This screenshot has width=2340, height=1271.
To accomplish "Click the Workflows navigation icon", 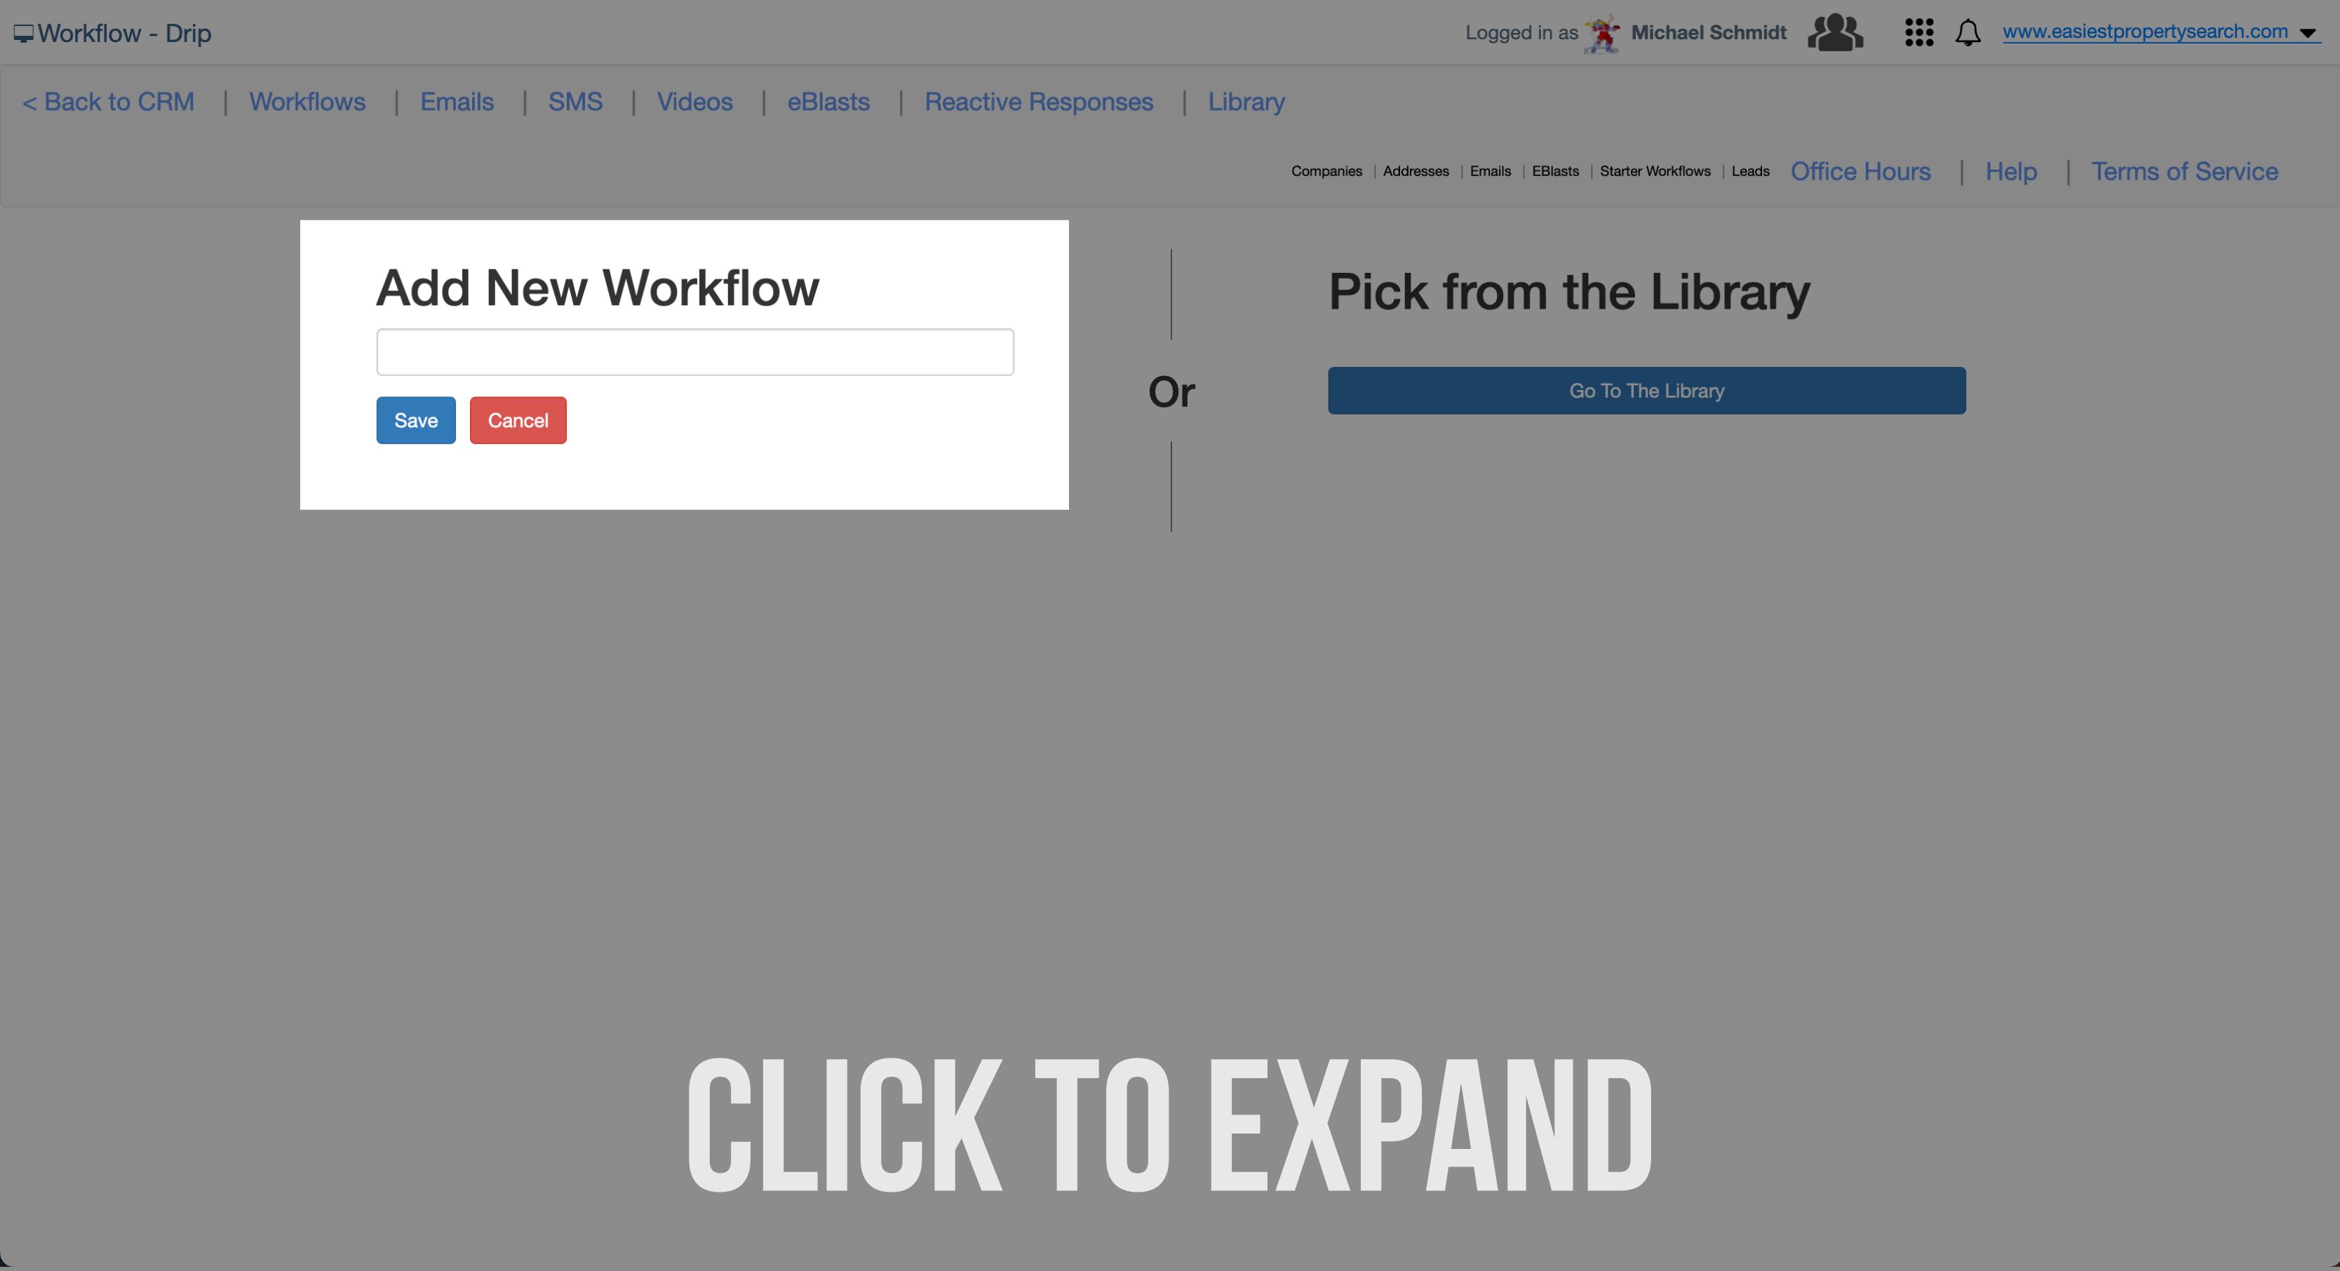I will (x=307, y=100).
